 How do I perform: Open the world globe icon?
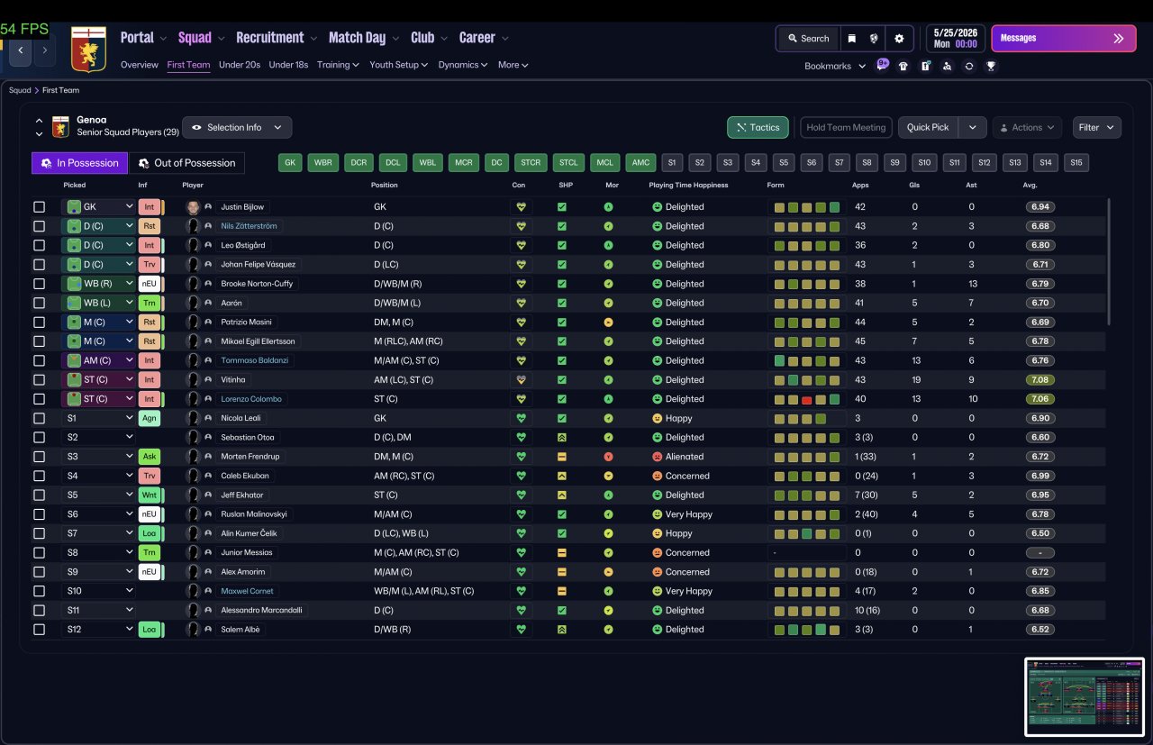(874, 39)
